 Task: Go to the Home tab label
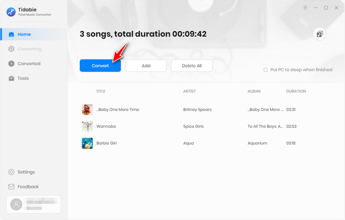click(24, 35)
